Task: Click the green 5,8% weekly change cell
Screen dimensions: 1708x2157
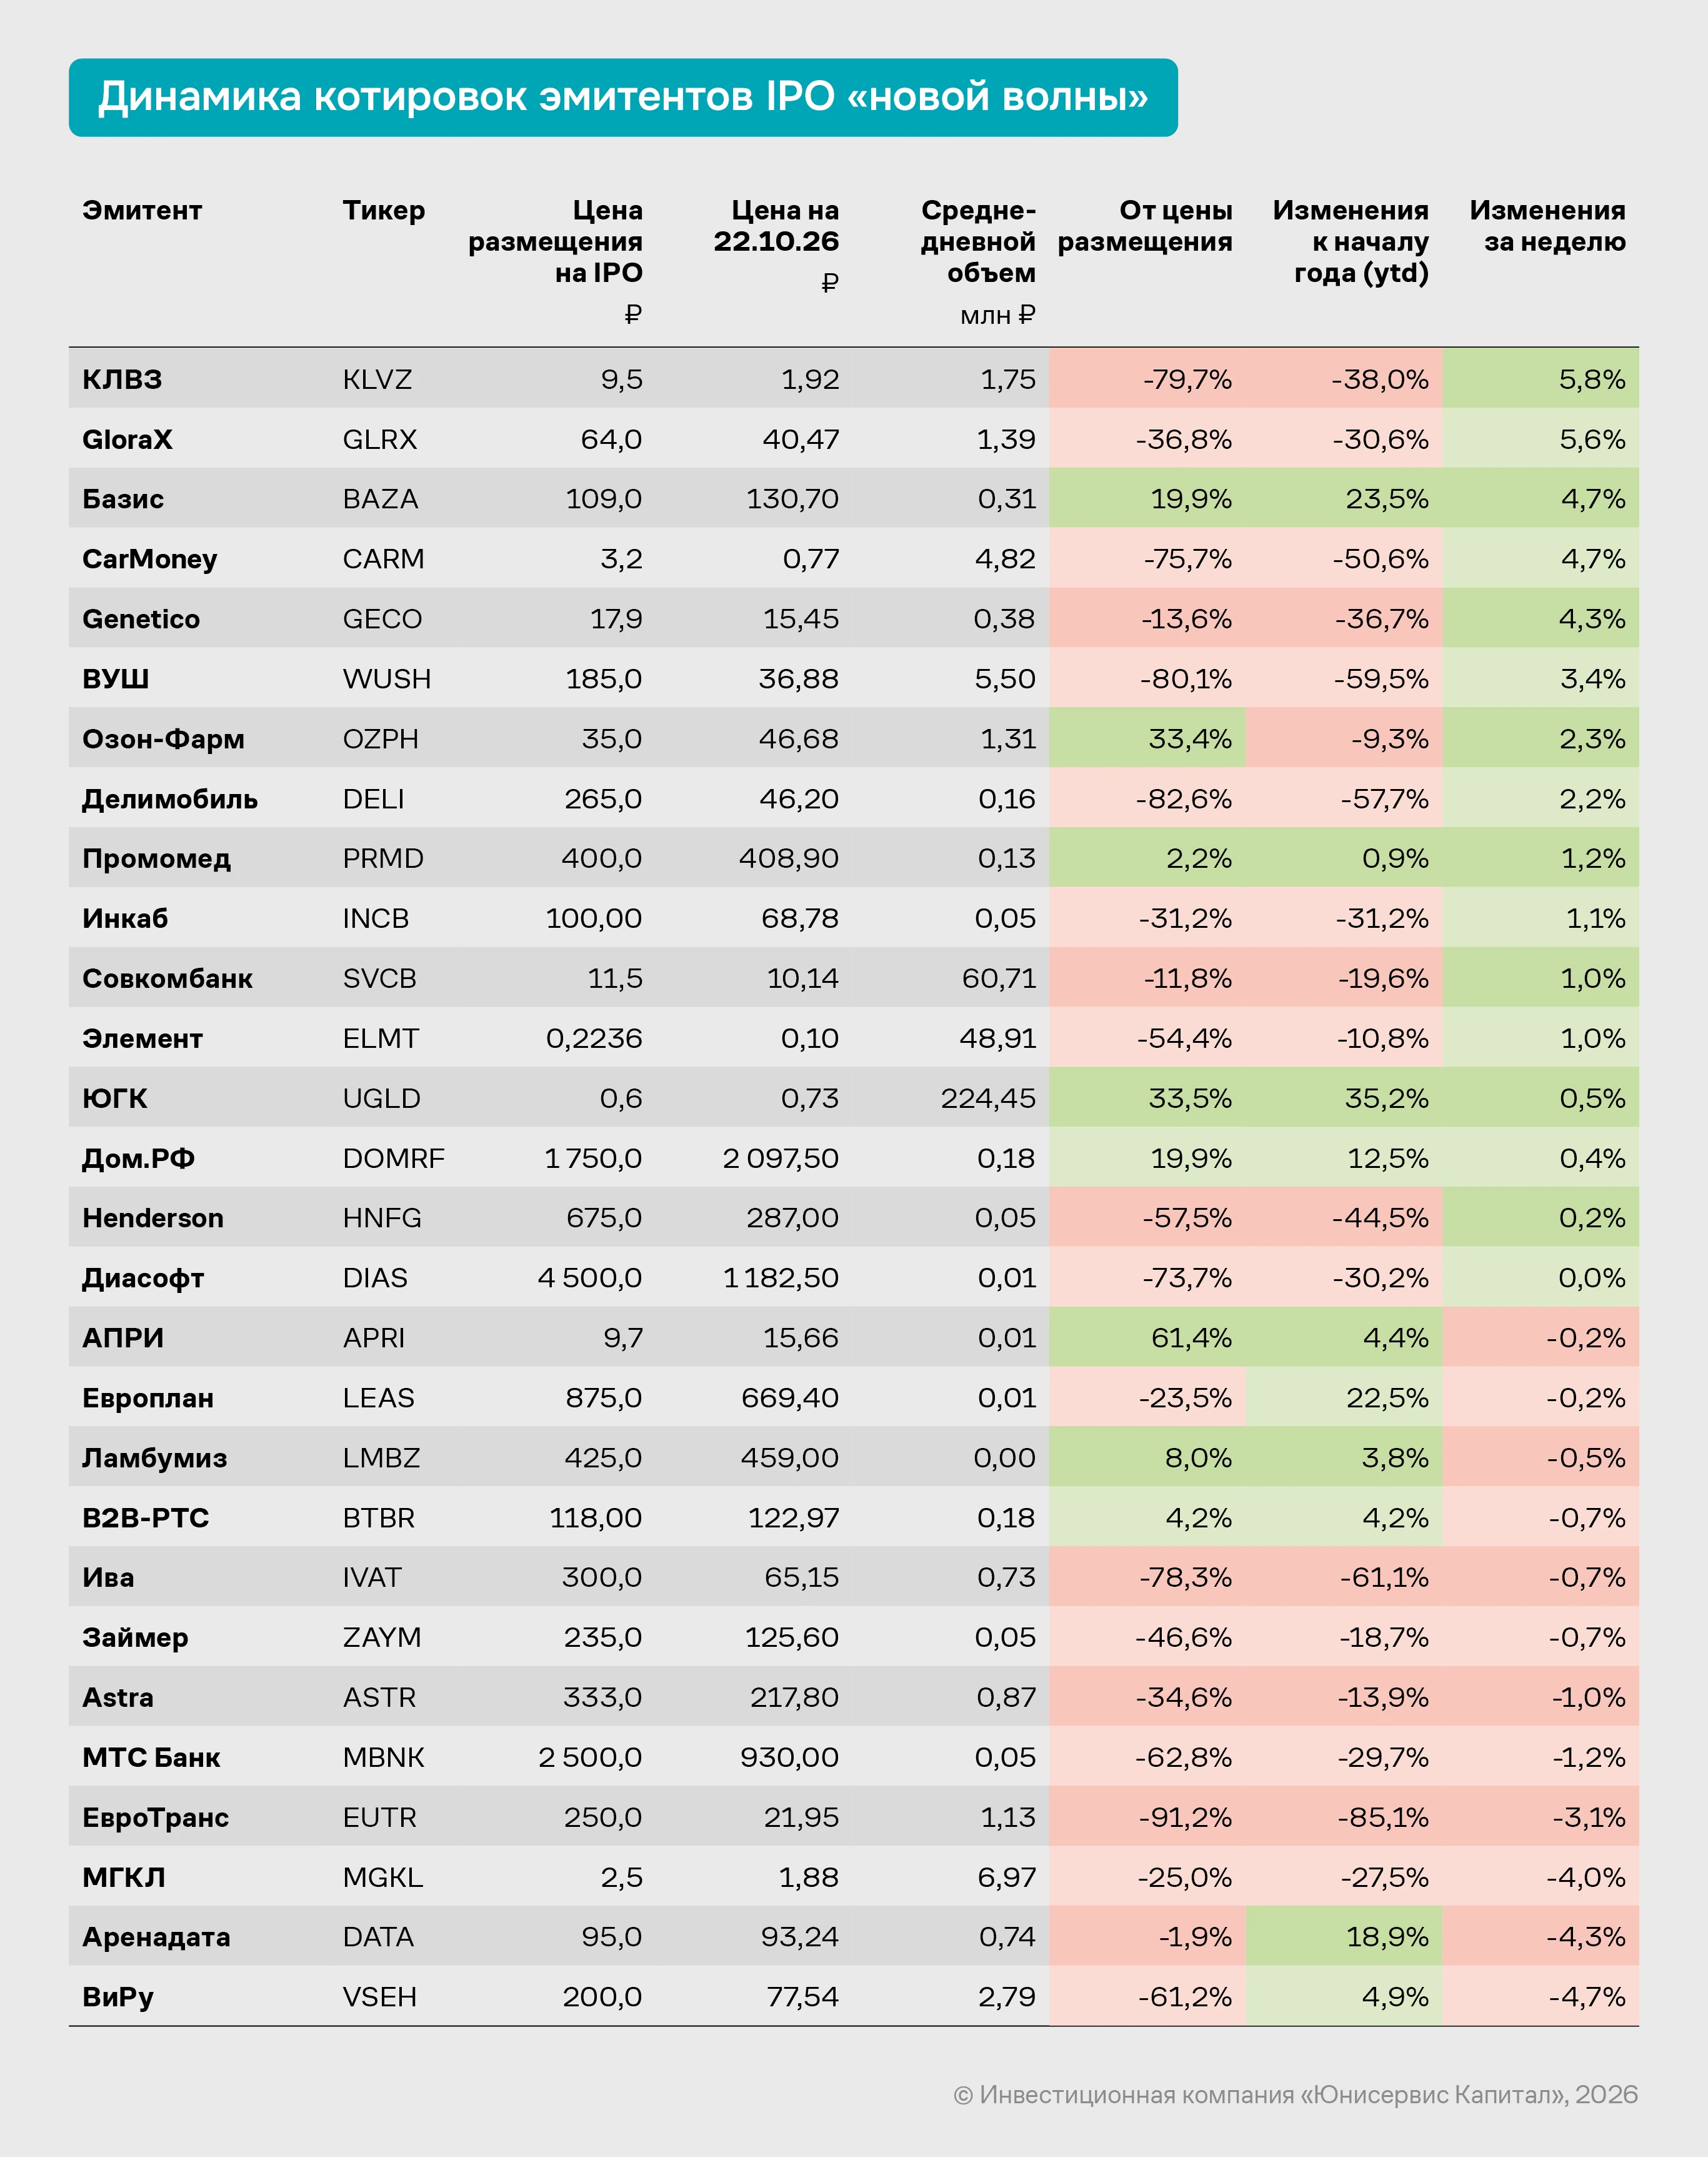Action: [x=1540, y=378]
